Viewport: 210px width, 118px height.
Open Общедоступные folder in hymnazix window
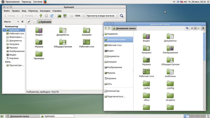(63, 43)
